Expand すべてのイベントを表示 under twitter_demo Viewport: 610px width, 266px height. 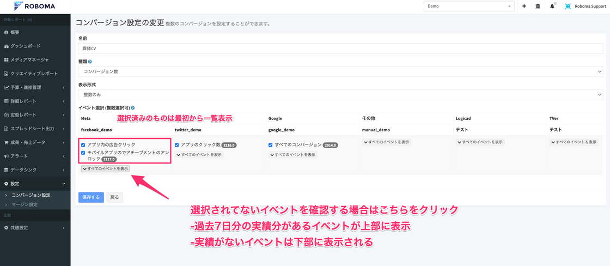pos(199,155)
